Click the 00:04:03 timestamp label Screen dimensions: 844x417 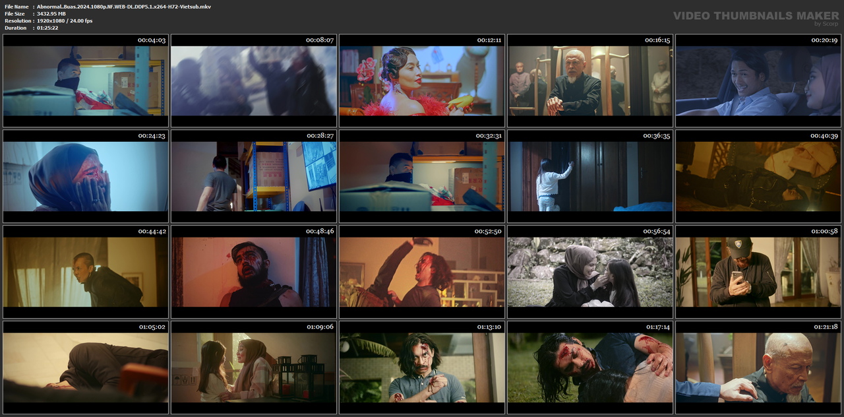[152, 40]
